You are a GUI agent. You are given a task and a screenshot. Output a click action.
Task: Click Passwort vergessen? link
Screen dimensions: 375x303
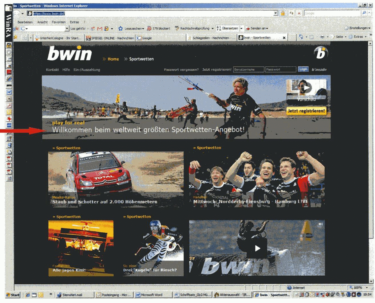pyautogui.click(x=181, y=70)
